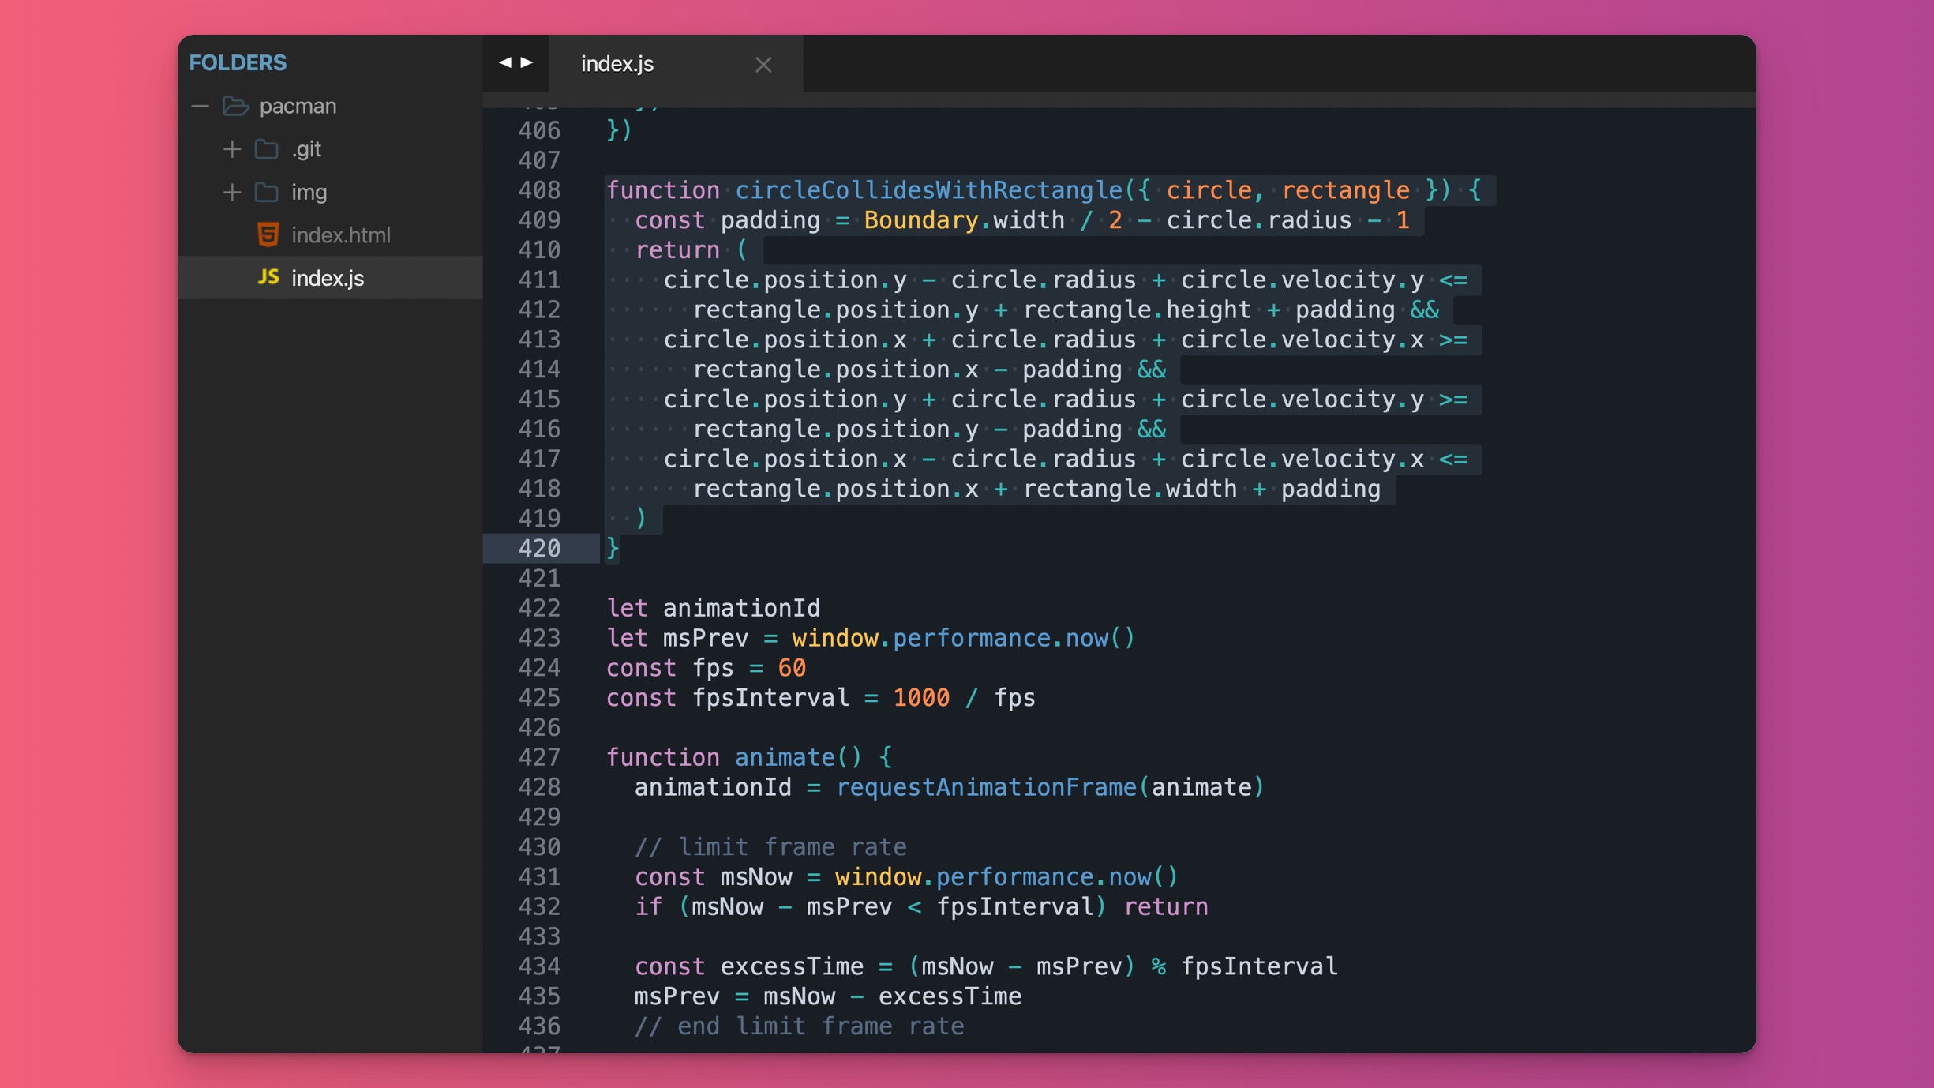Click the function name circleCollidesWithRectangle

928,190
